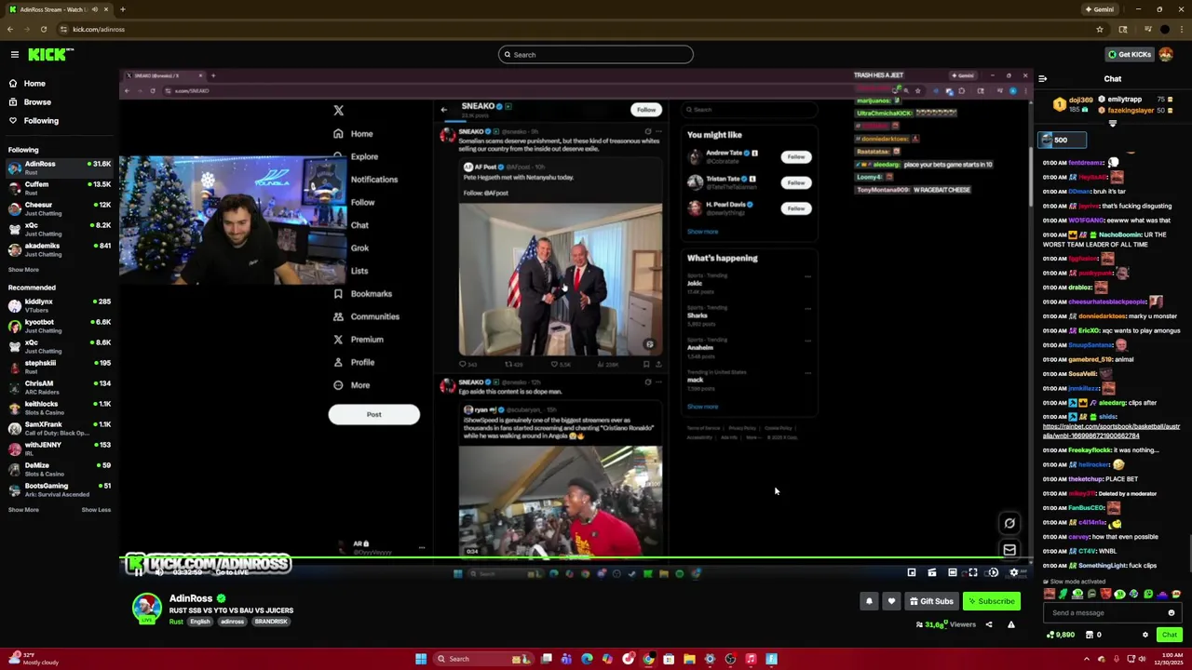Click the 500 KICKs pinned gift

1063,140
